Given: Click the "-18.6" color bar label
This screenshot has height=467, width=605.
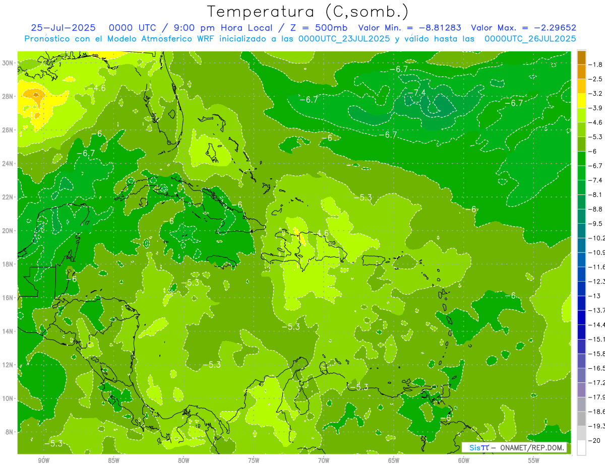Looking at the screenshot, I should [597, 412].
